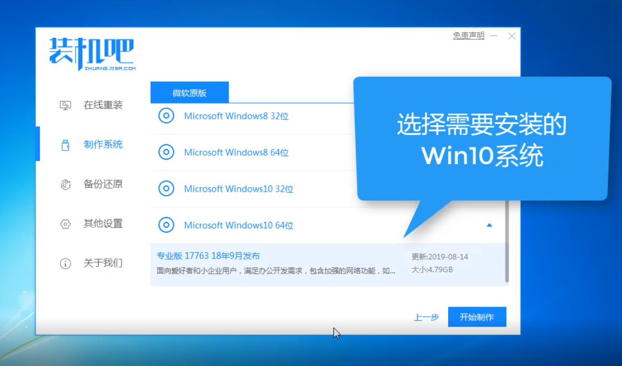This screenshot has height=366, width=622.
Task: Go back using the 上一步 link
Action: [427, 317]
